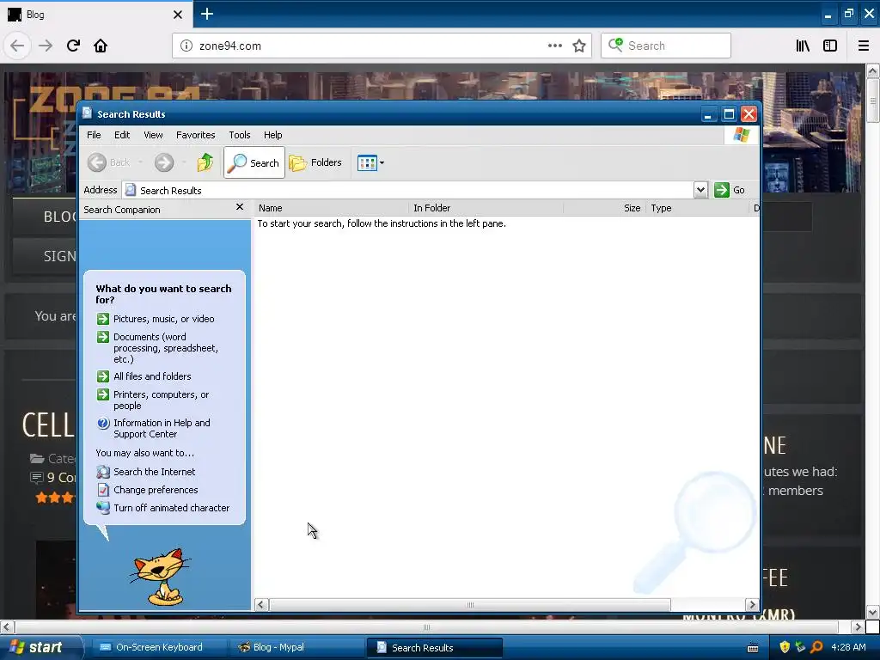880x660 pixels.
Task: Search for Documents (word processing, spreadsheet)
Action: tap(158, 347)
